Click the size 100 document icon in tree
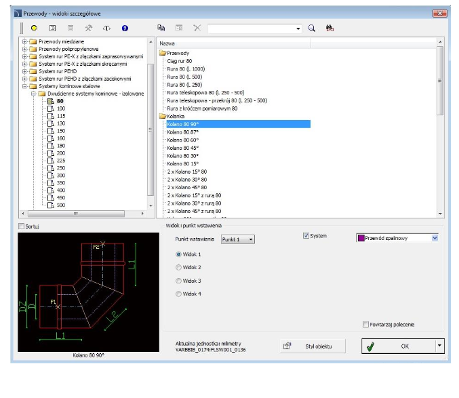459x398 pixels. coord(50,108)
